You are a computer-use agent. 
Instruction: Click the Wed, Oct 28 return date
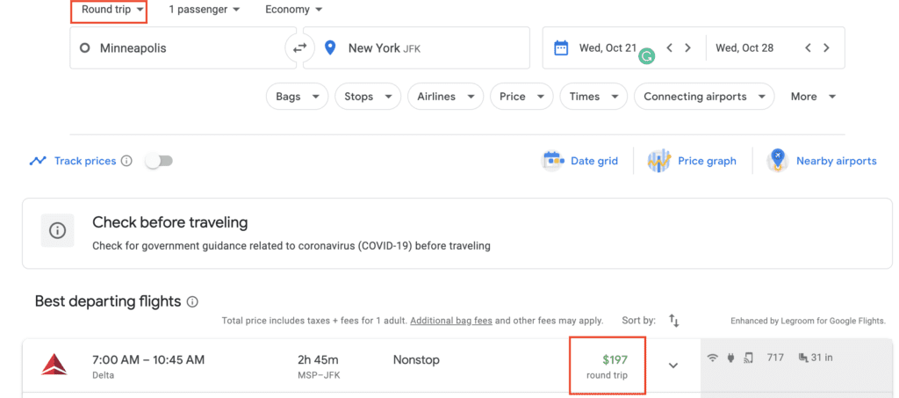[x=744, y=48]
